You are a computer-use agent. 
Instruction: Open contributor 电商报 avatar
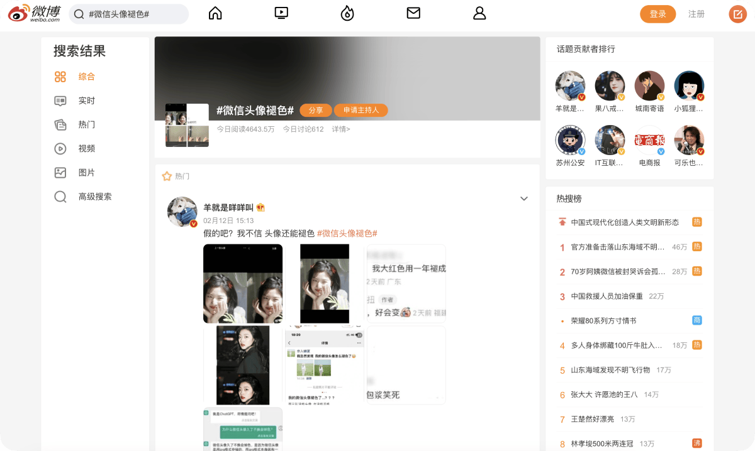649,140
